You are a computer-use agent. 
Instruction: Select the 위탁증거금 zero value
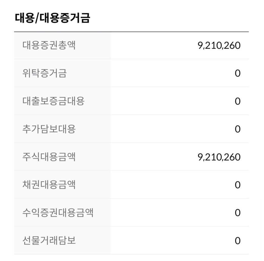pos(237,73)
